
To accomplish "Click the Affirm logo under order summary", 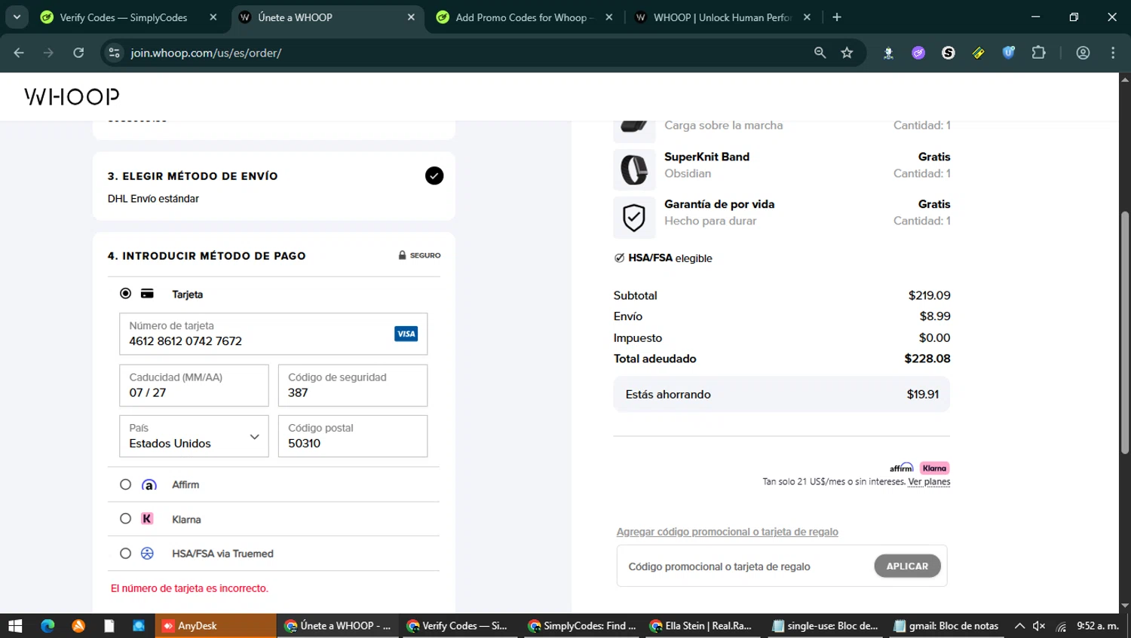I will [x=901, y=468].
